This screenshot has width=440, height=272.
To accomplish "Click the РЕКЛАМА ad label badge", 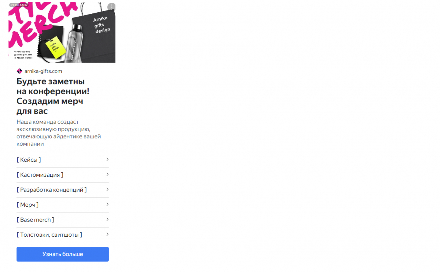I will pyautogui.click(x=19, y=5).
